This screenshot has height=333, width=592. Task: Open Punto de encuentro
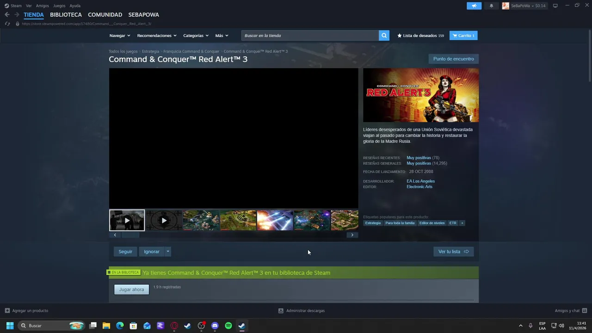(x=454, y=59)
